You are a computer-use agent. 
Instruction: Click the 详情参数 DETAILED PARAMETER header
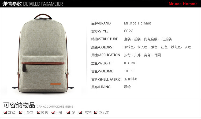click(x=32, y=4)
